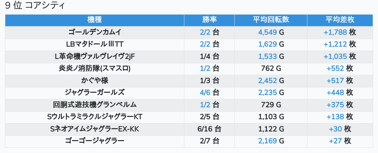Select SネオアイムジャグラーEX-KK row
This screenshot has width=378, height=153.
(94, 129)
